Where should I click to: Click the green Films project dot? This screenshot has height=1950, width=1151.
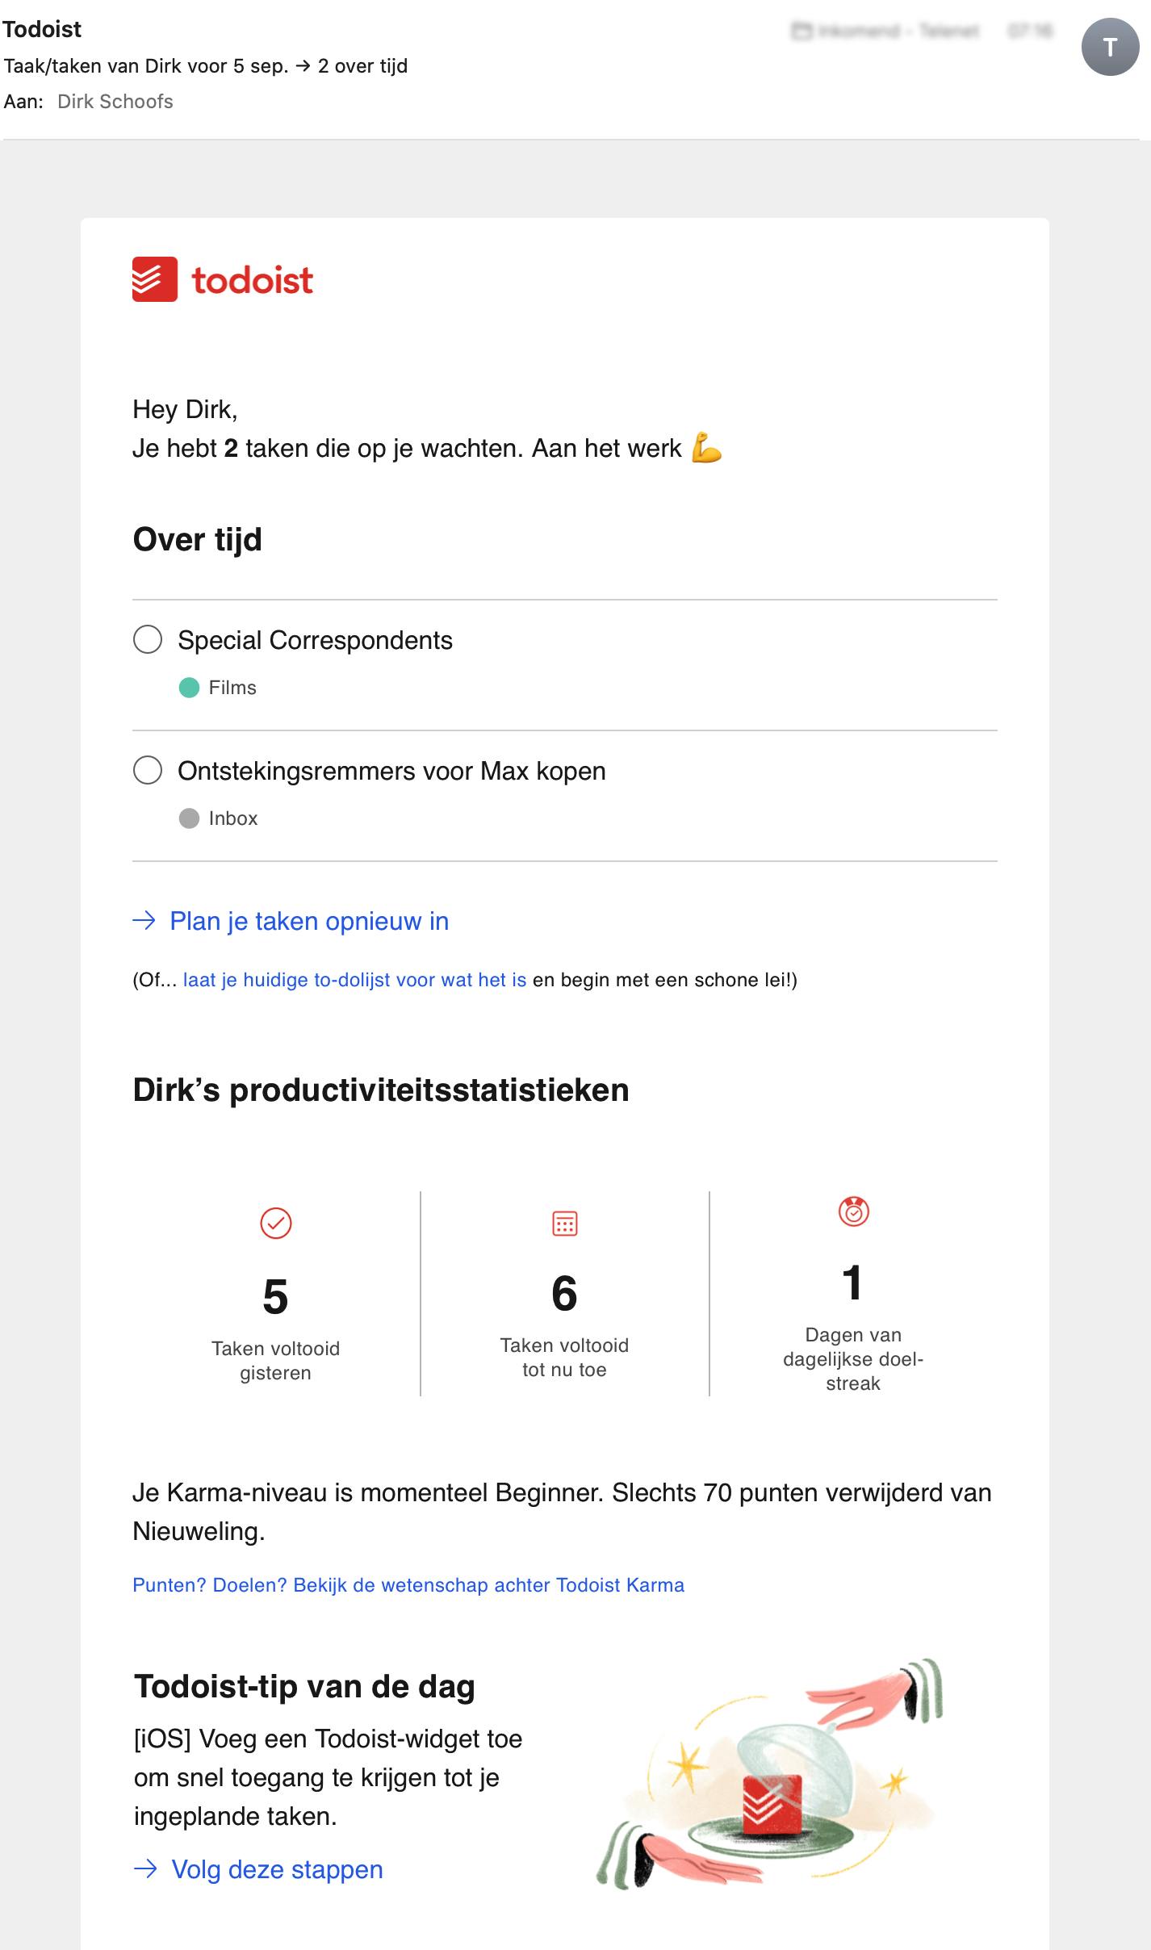pos(189,688)
